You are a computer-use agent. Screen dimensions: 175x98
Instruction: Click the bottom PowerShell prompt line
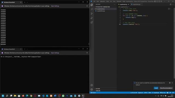point(21,57)
